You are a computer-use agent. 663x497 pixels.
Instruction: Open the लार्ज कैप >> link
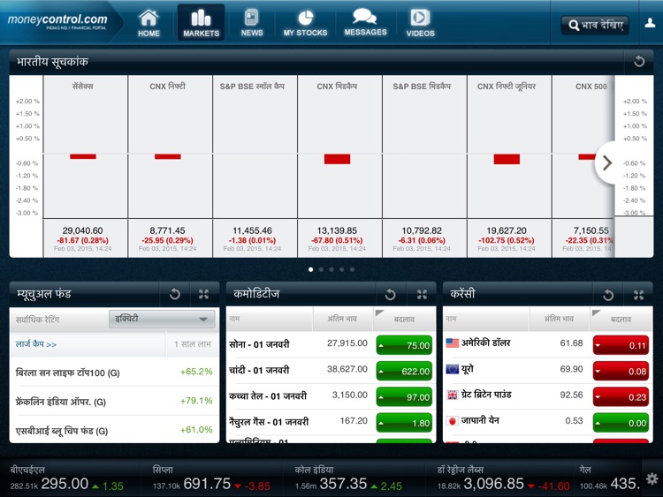click(36, 344)
